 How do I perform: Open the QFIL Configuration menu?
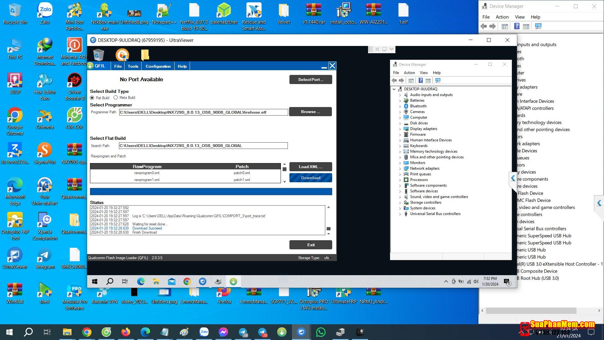point(158,66)
